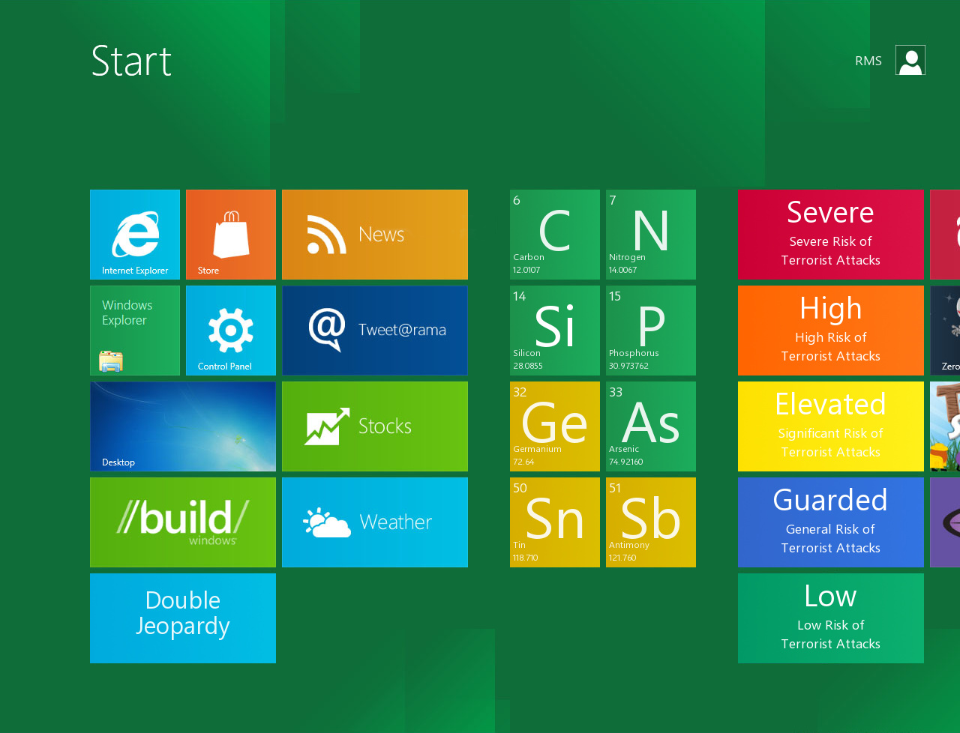
Task: Select the Carbon element tile
Action: click(x=555, y=235)
